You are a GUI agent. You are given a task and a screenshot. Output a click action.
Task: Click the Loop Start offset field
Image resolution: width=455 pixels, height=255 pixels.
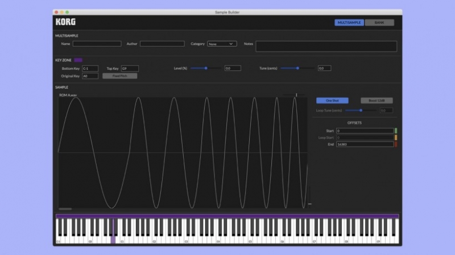click(x=365, y=137)
